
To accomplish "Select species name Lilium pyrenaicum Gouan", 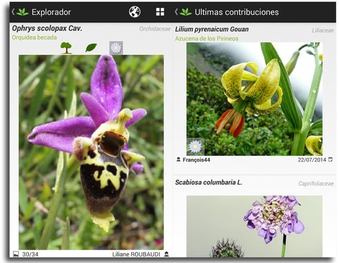I will [212, 29].
